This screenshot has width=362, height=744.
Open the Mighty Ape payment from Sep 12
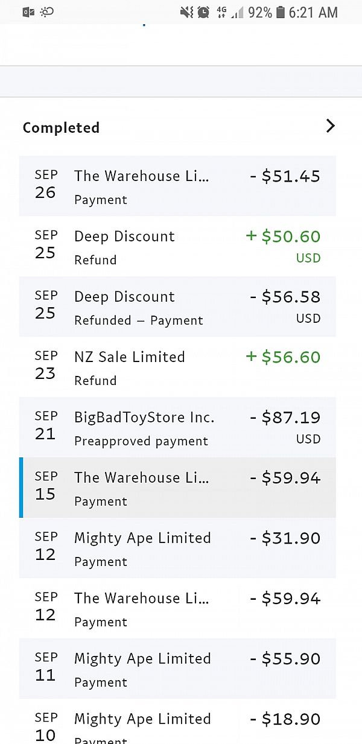pyautogui.click(x=177, y=548)
